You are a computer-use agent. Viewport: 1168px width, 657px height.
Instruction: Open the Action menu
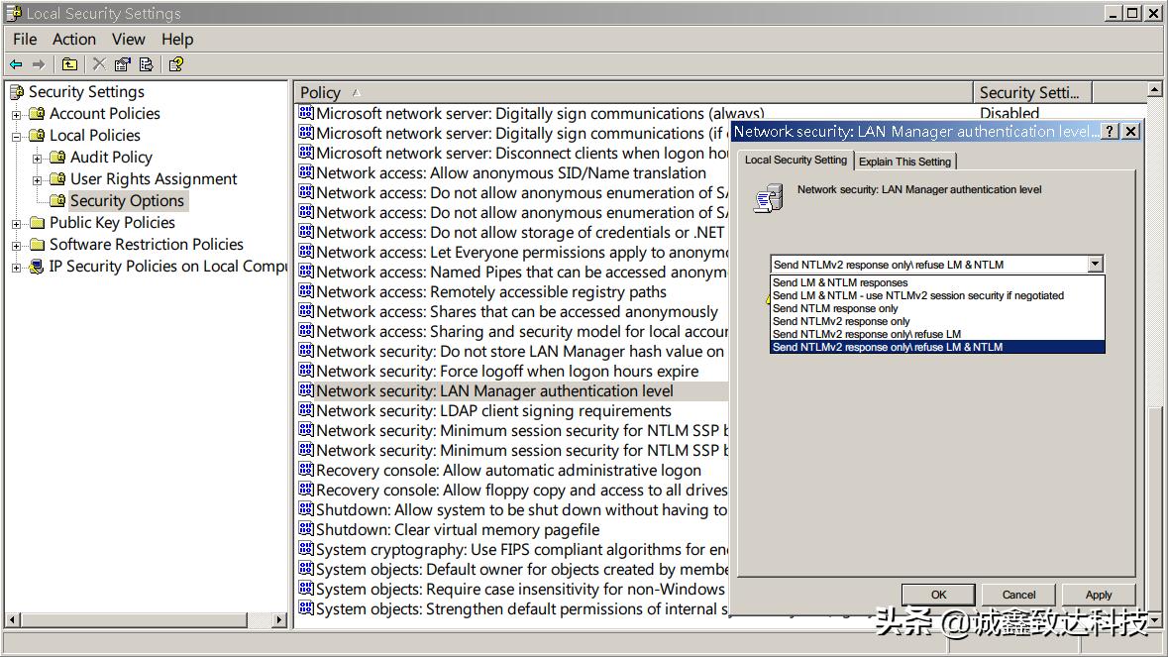pyautogui.click(x=73, y=40)
